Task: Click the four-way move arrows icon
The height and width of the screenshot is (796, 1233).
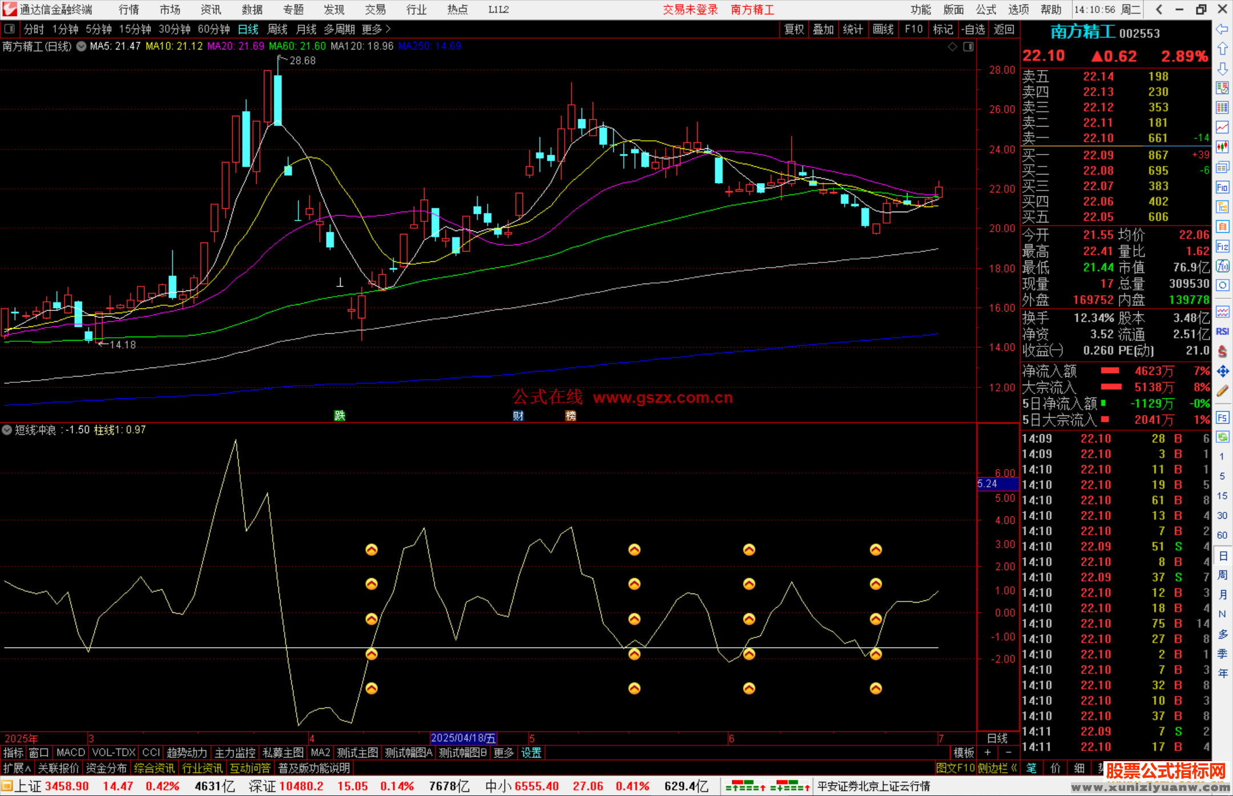Action: [x=1222, y=371]
